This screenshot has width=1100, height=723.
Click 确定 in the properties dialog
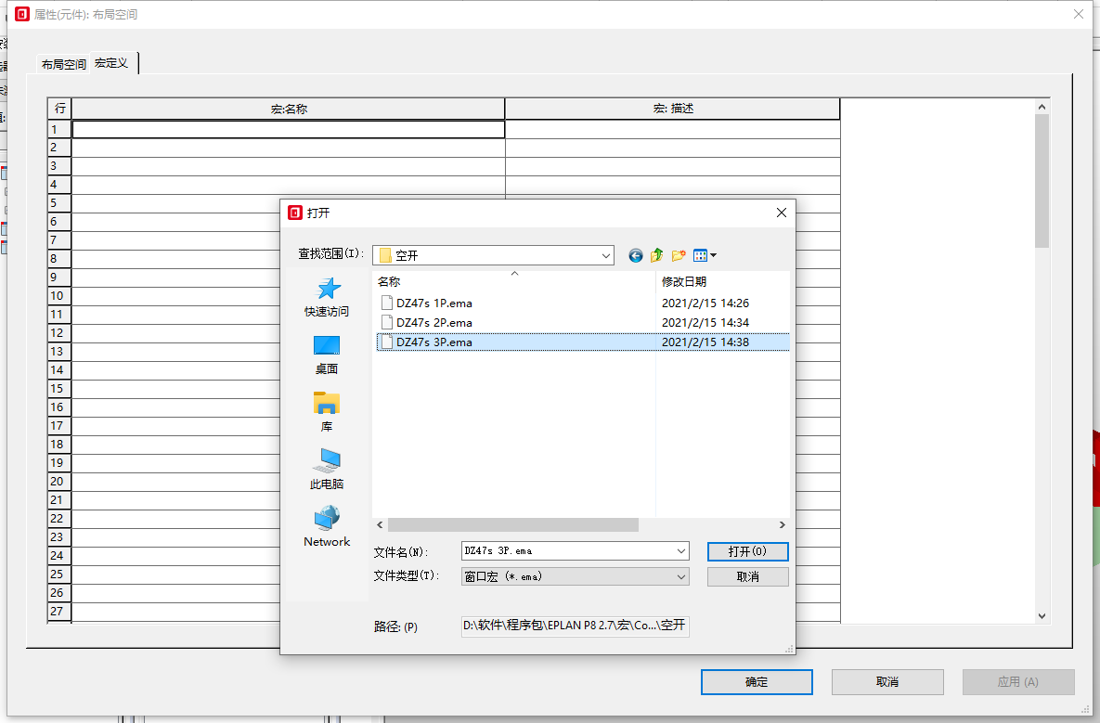[x=757, y=682]
